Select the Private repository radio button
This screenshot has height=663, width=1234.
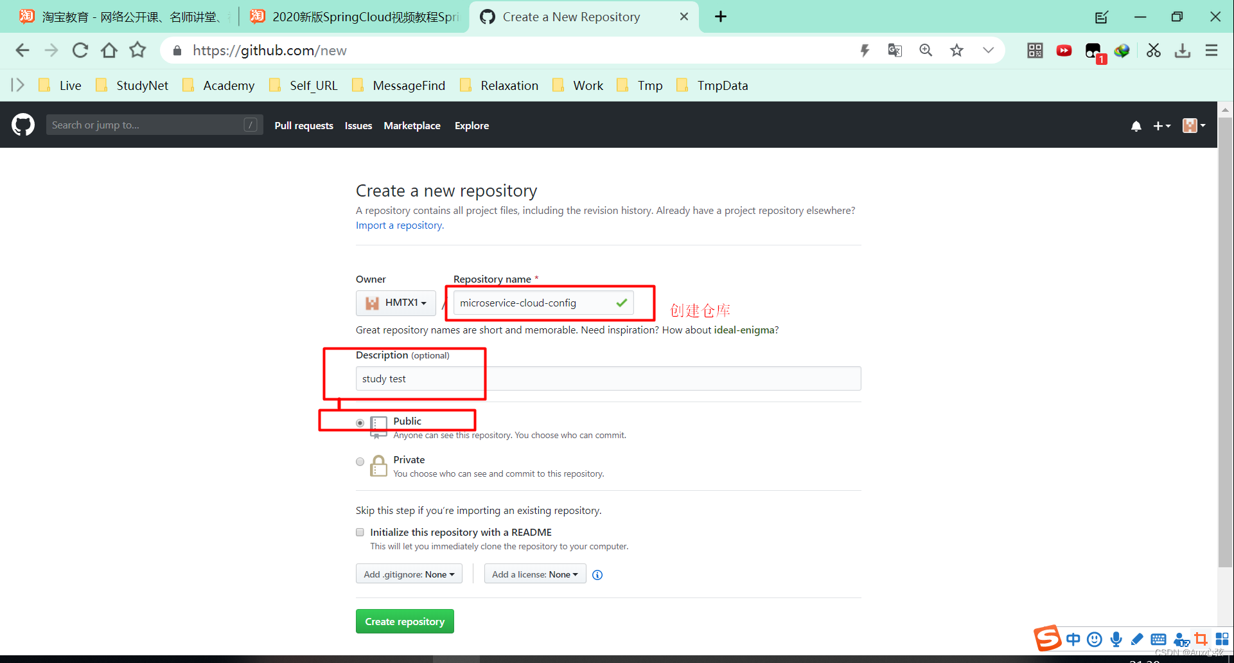pyautogui.click(x=360, y=461)
